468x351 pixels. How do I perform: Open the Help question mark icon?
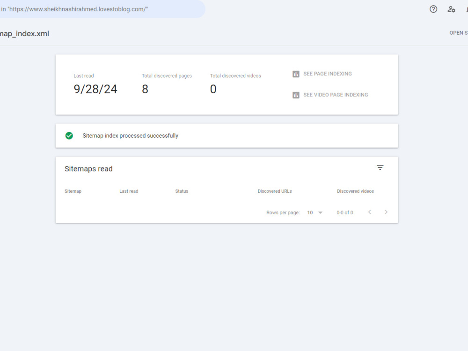[x=433, y=9]
